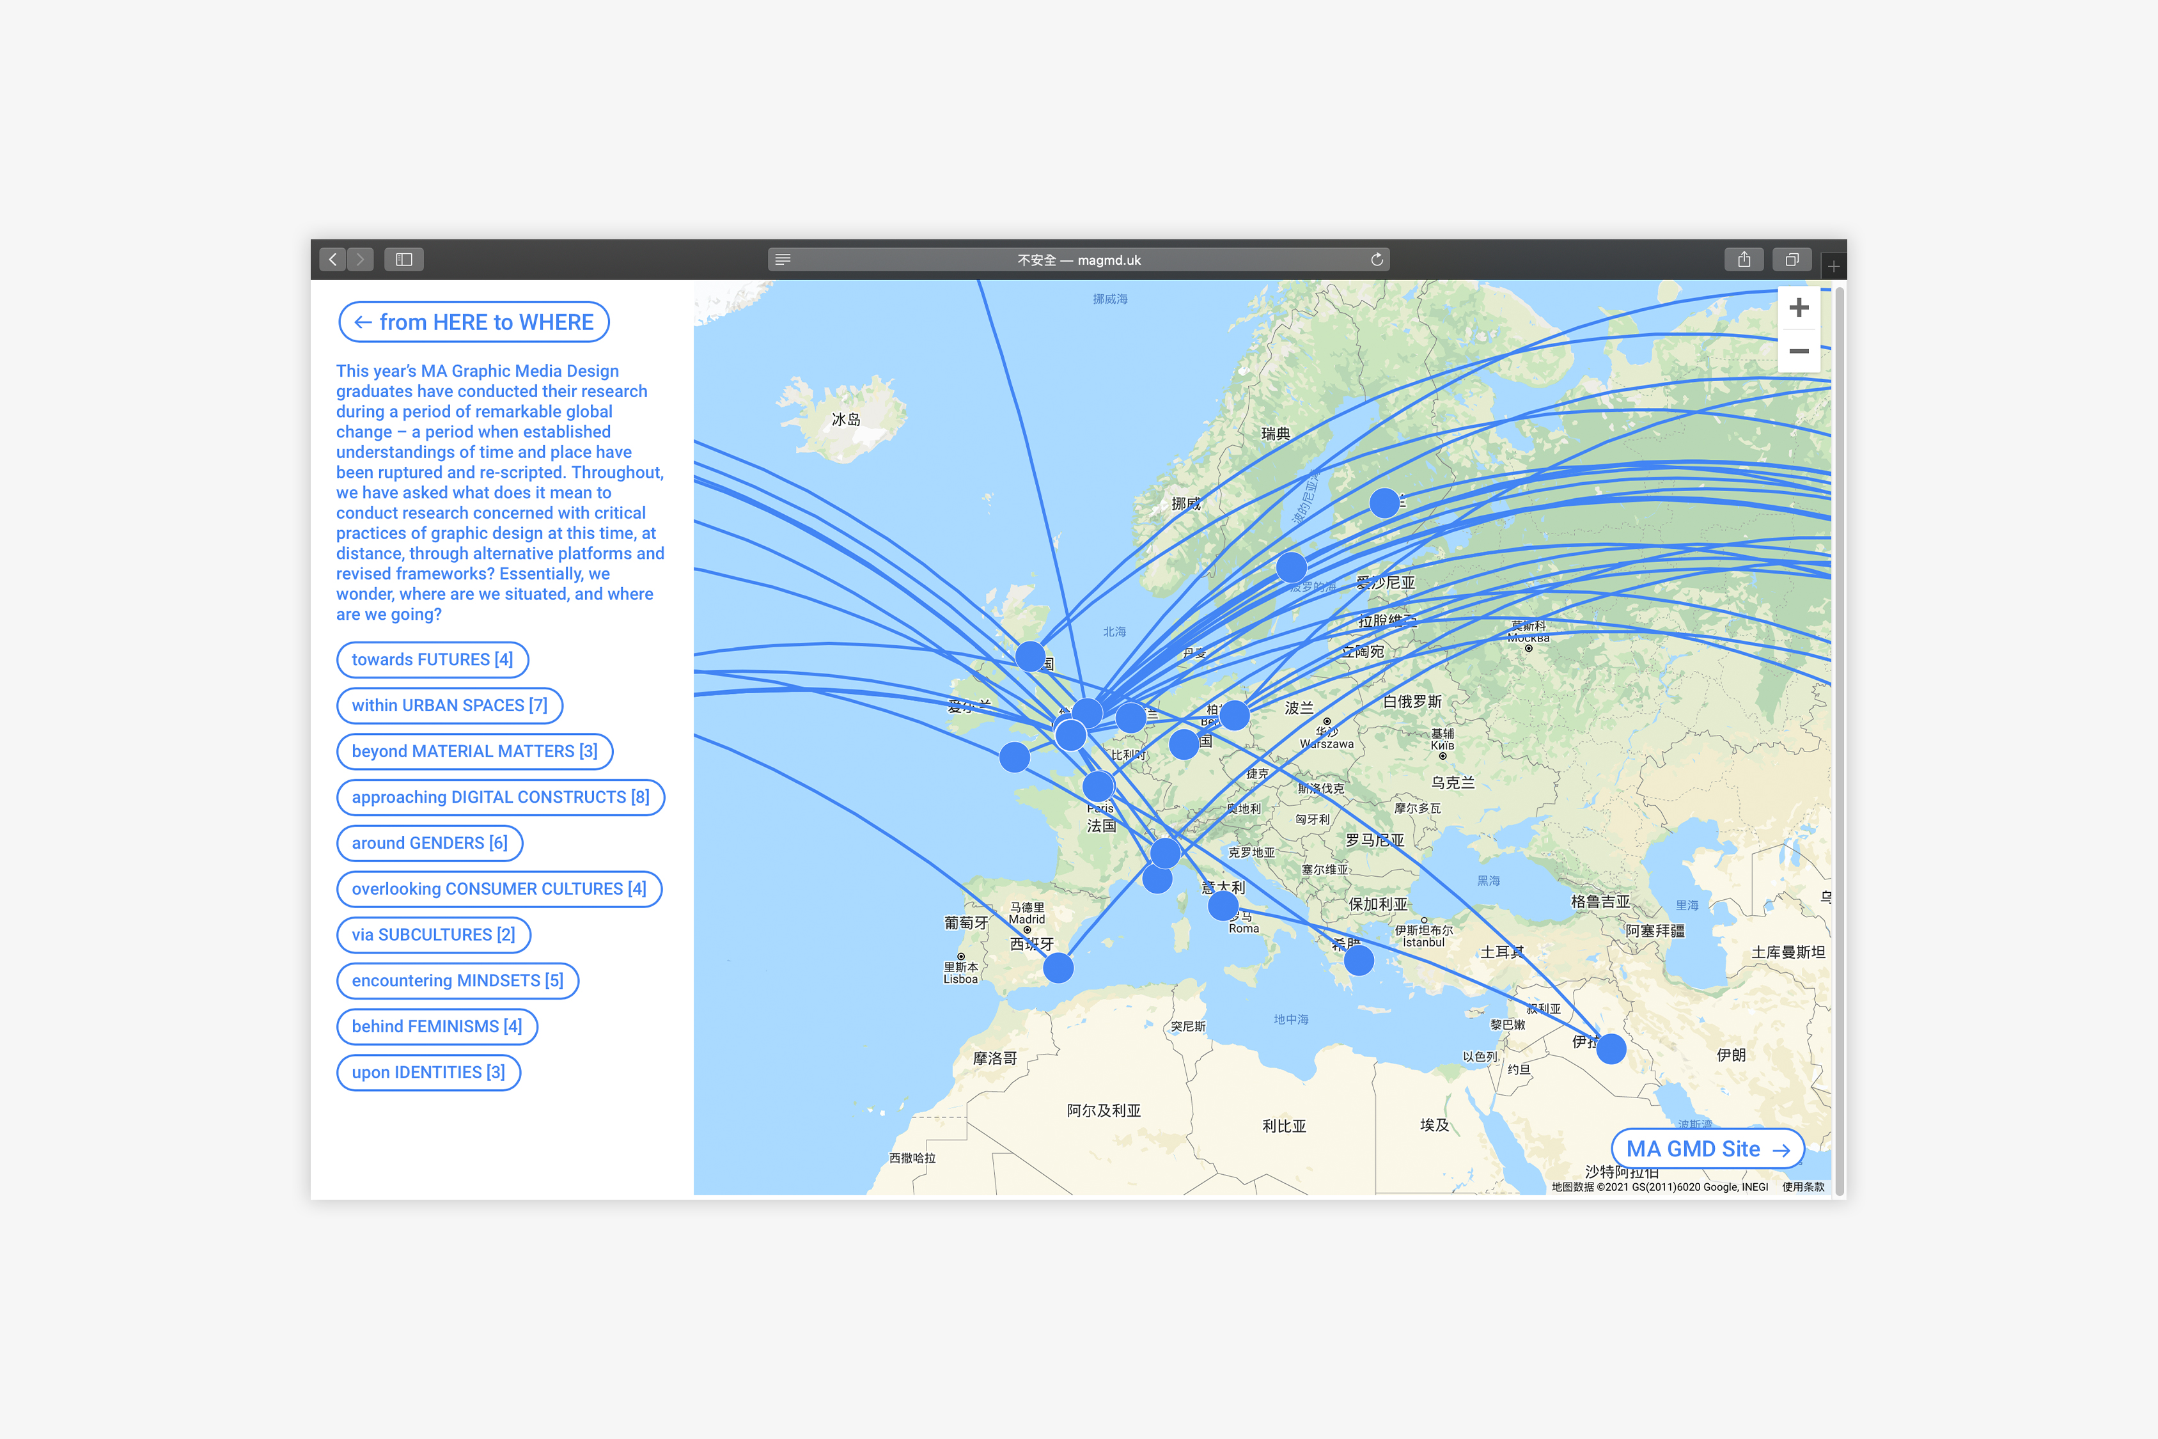The image size is (2158, 1439).
Task: Select 'within URBAN SPACES [7]' category
Action: 449,705
